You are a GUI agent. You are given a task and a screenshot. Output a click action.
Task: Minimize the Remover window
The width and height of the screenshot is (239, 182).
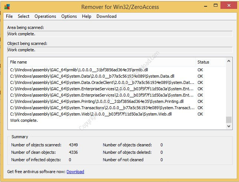point(206,6)
